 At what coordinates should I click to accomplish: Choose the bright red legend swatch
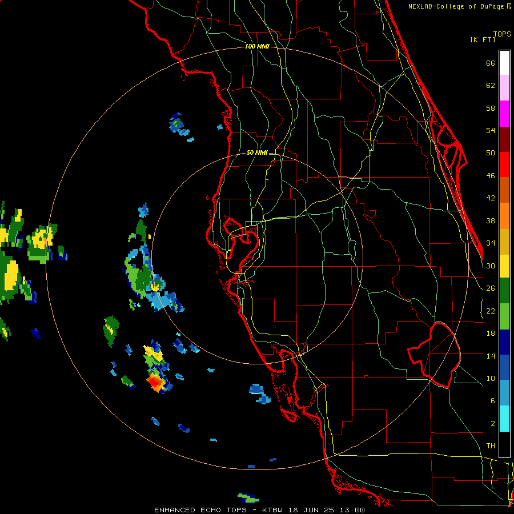pyautogui.click(x=504, y=164)
